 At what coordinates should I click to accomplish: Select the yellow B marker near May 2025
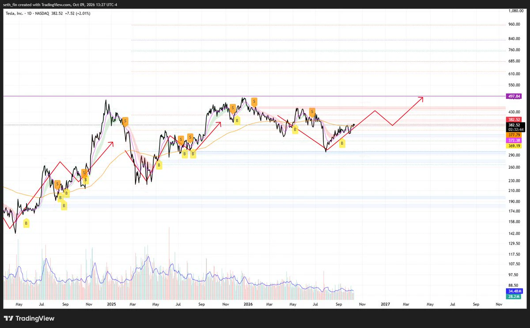tap(159, 165)
